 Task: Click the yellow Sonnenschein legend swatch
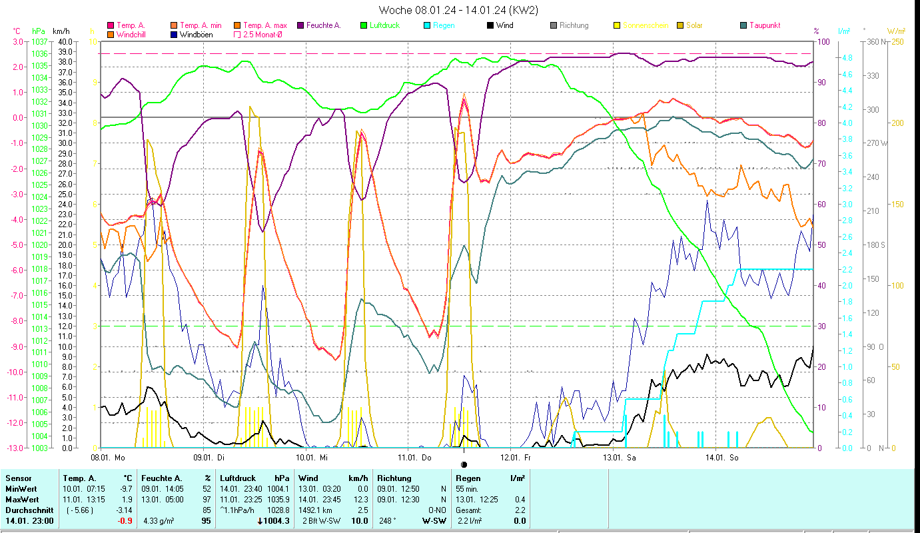point(617,25)
